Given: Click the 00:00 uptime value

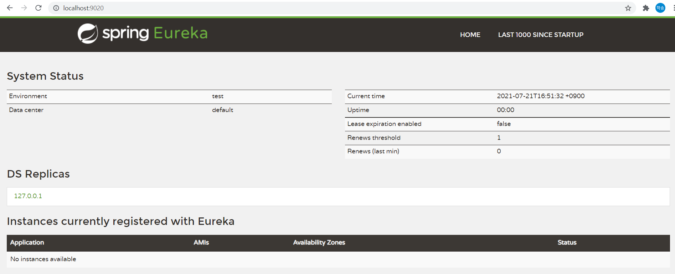Looking at the screenshot, I should [x=506, y=110].
